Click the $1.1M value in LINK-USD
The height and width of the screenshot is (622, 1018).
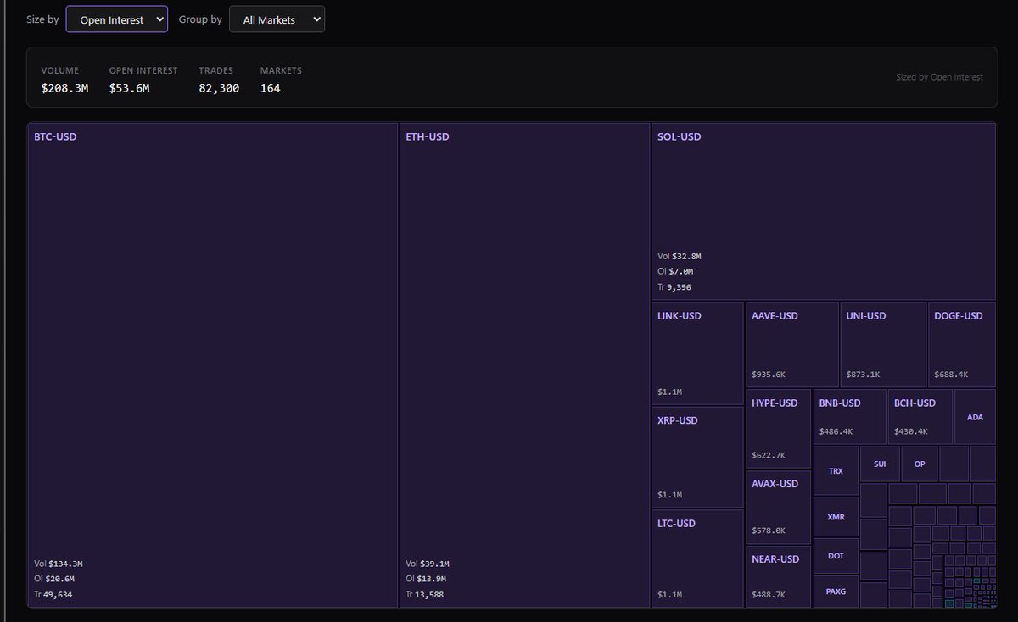pyautogui.click(x=670, y=392)
